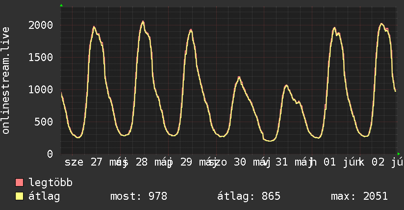
Task: Click the '01' date label on x-axis
Action: tap(329, 162)
